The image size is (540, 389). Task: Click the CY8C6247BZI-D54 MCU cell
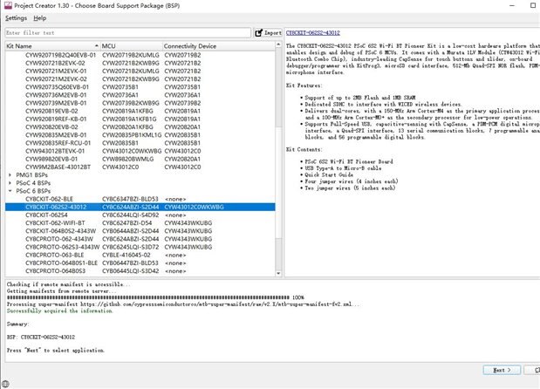(x=126, y=222)
